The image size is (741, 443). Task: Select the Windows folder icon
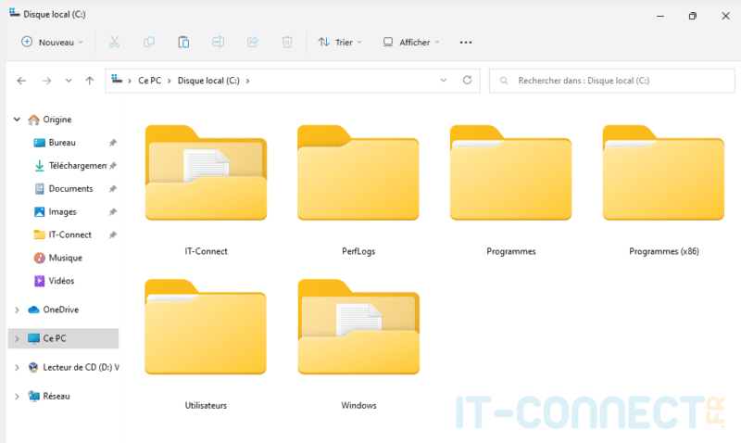coord(358,327)
